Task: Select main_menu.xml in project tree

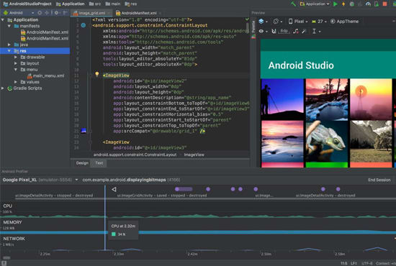Action: 45,75
